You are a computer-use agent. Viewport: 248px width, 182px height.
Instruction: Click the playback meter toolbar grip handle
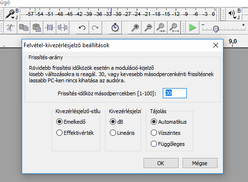[223, 14]
